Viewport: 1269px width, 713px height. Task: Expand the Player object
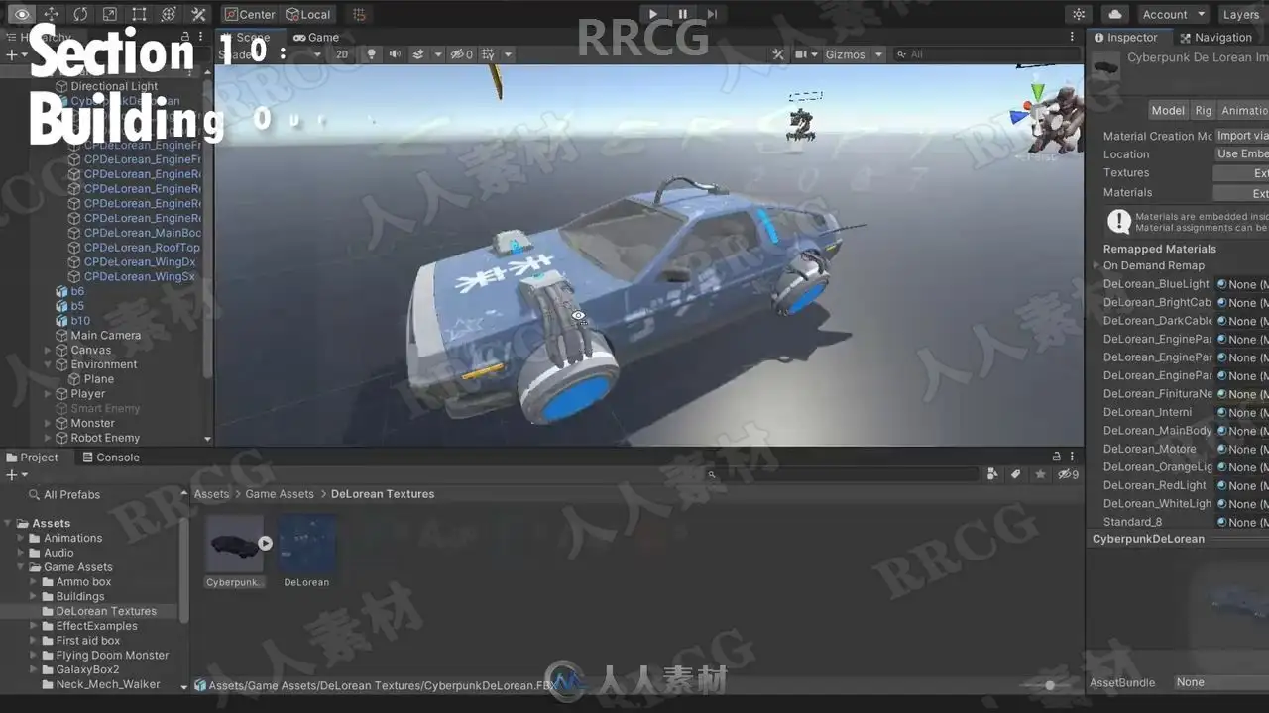(x=48, y=393)
